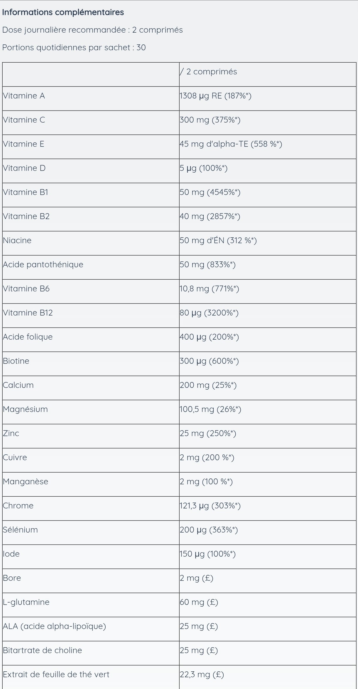Image resolution: width=358 pixels, height=689 pixels.
Task: Click the recommended daily dose text
Action: pyautogui.click(x=92, y=30)
